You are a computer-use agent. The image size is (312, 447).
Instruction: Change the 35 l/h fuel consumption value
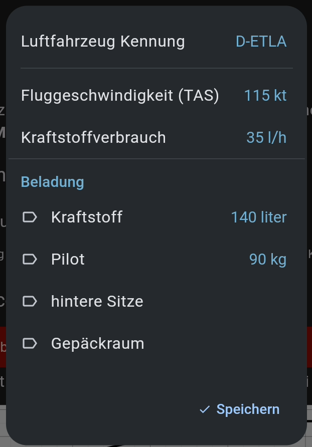[266, 137]
